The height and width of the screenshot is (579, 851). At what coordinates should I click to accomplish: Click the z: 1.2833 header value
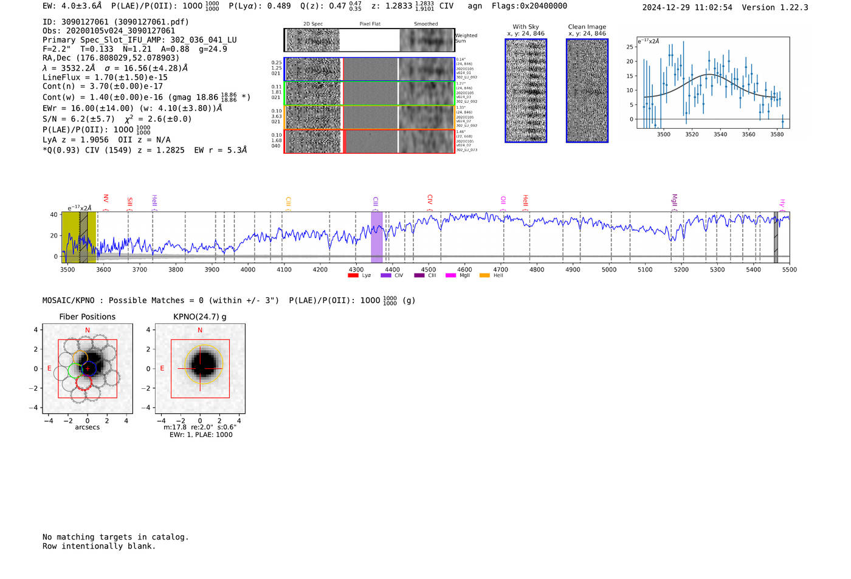pyautogui.click(x=402, y=6)
